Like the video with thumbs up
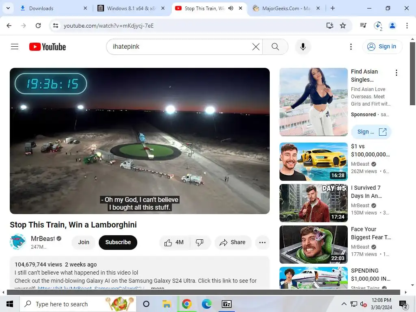This screenshot has height=312, width=416. pyautogui.click(x=174, y=243)
